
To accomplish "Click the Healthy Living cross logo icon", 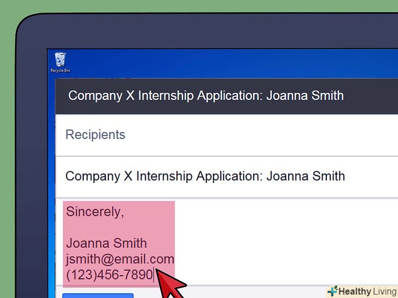I will (x=332, y=291).
